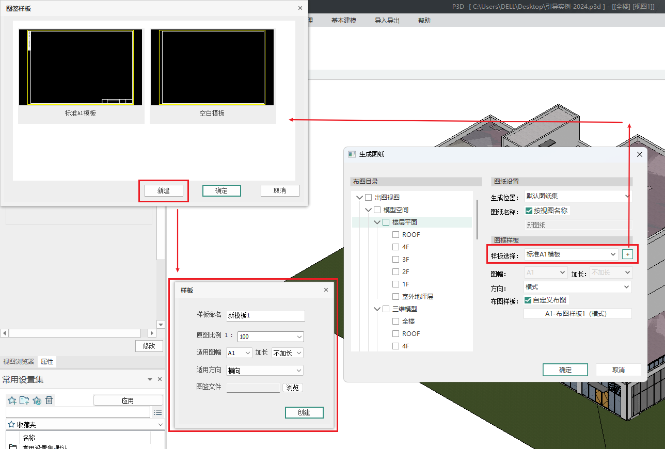Click the down arrow of the properties scrollbar

(x=161, y=325)
